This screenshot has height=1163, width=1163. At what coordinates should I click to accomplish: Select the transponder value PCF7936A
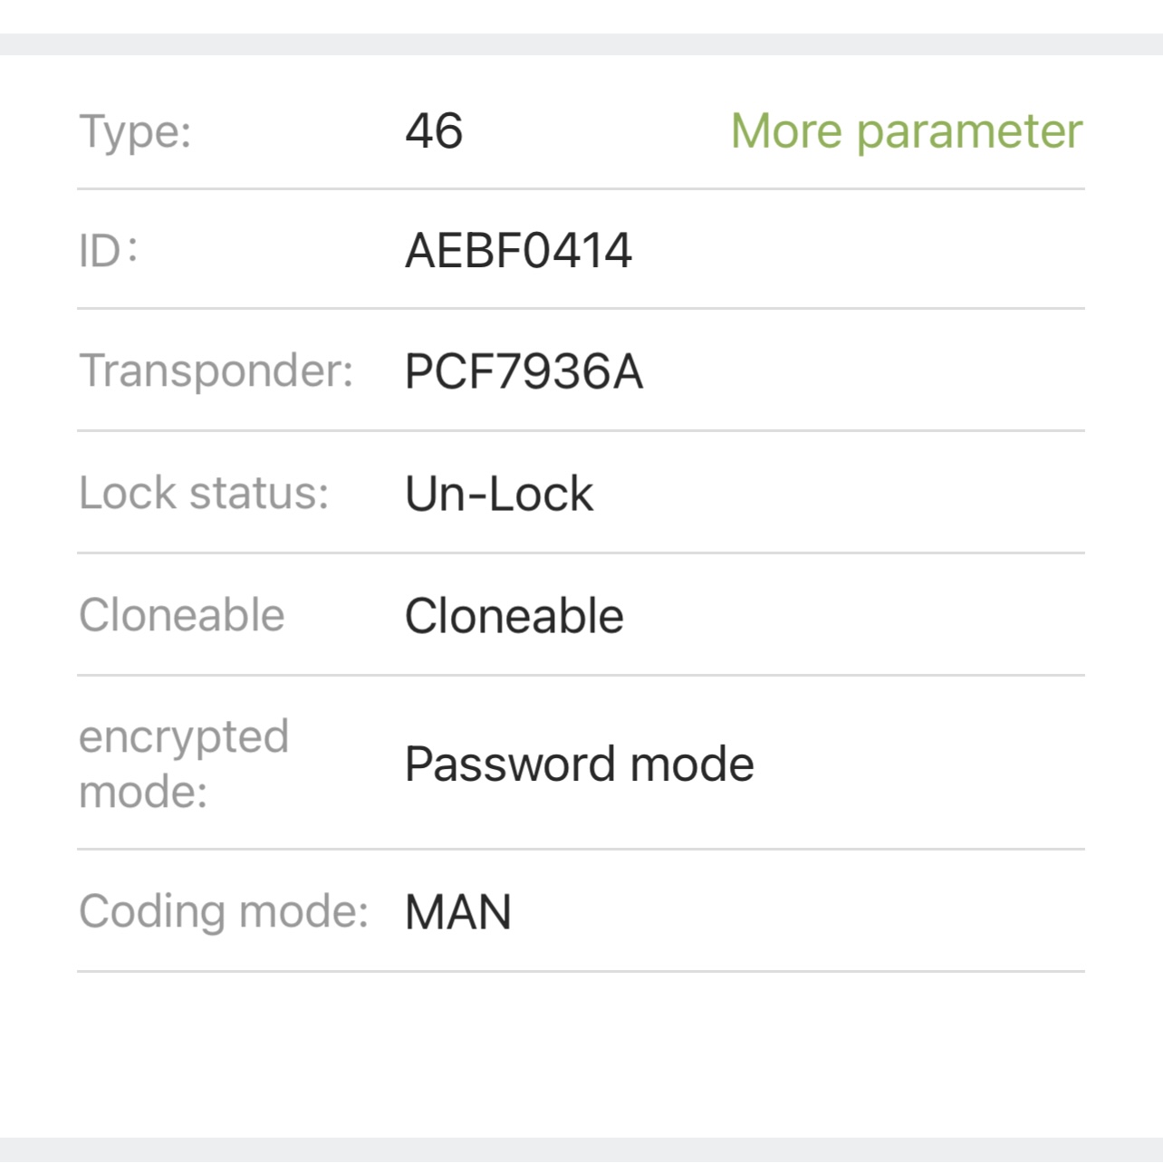click(524, 372)
